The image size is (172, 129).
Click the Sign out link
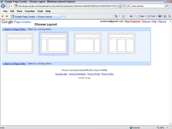click(x=162, y=21)
